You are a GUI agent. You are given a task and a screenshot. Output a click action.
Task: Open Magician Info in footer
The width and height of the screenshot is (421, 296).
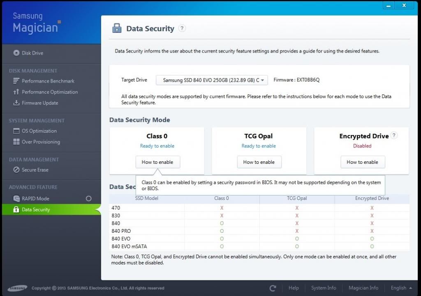tap(363, 288)
